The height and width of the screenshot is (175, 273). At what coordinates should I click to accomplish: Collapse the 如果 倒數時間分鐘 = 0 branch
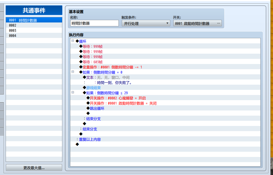pos(73,72)
